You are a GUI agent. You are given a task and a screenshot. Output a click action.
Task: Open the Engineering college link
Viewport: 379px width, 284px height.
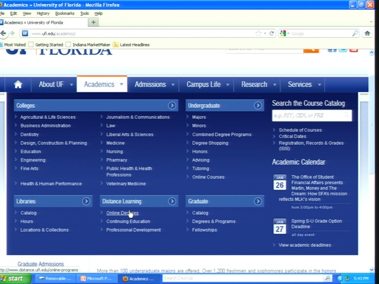tap(33, 160)
